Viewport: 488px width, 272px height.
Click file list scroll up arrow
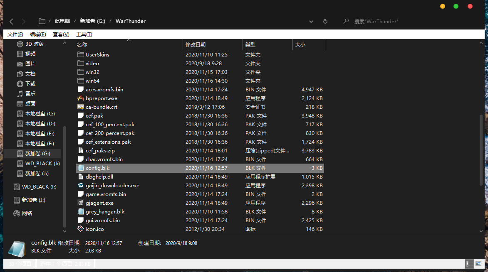tap(481, 43)
